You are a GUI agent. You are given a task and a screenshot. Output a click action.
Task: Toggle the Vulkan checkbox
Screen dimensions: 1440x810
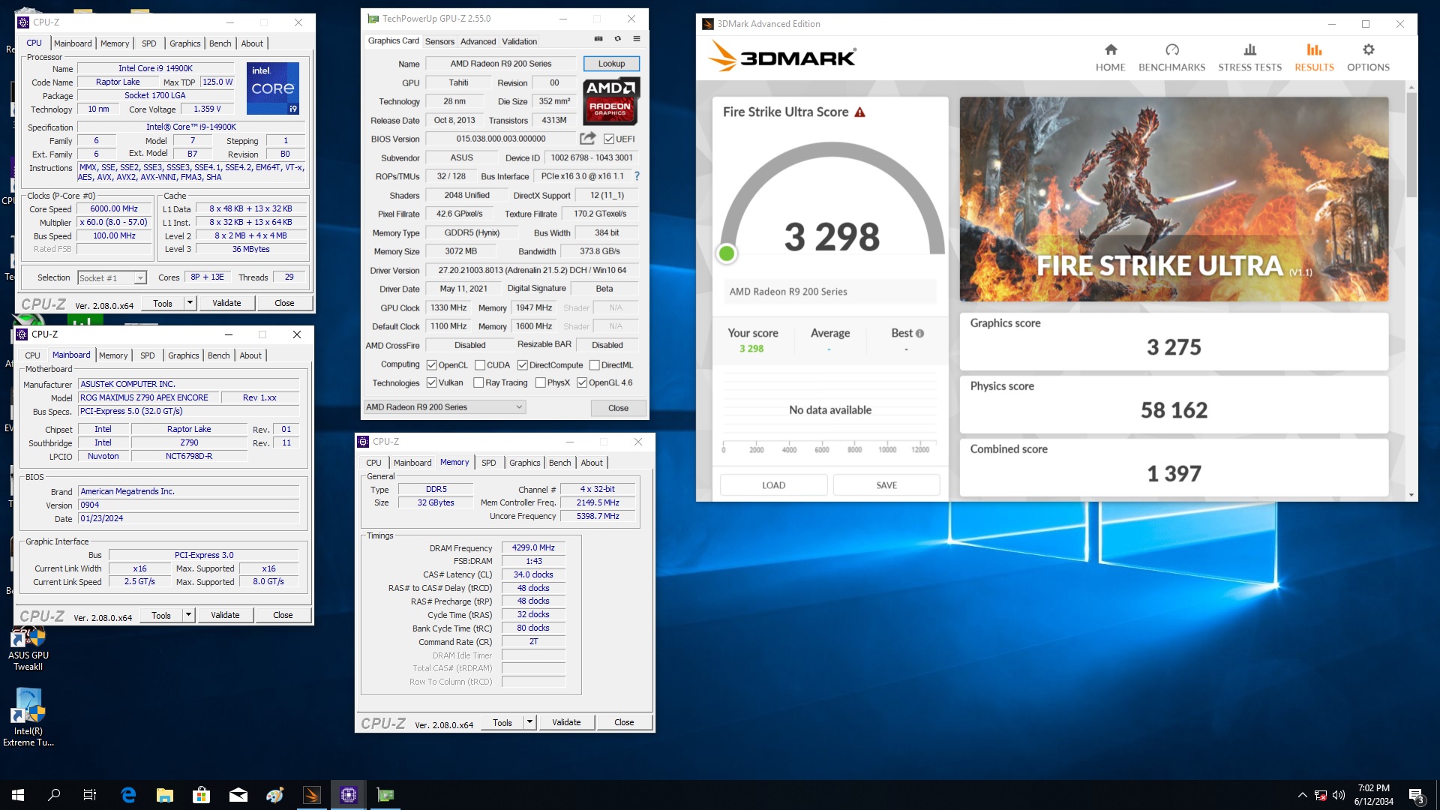431,382
